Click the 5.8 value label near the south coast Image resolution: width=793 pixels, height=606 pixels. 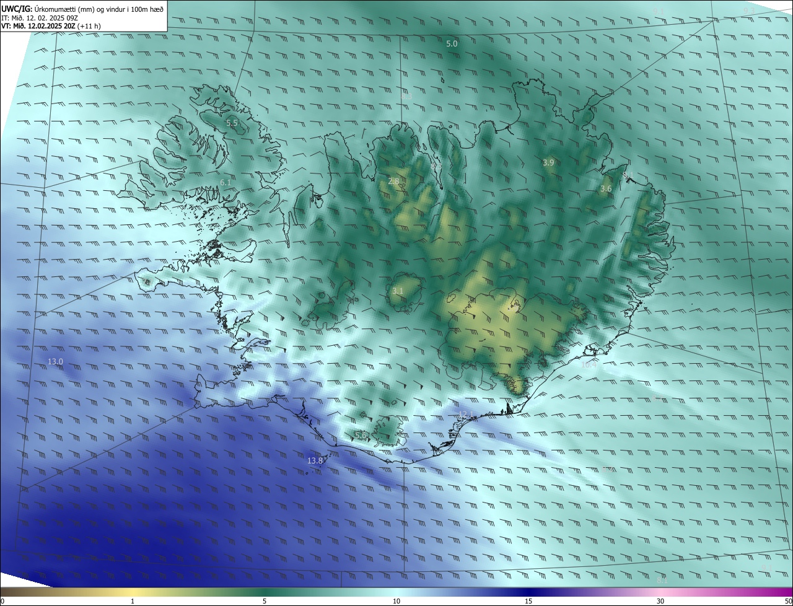coord(361,436)
